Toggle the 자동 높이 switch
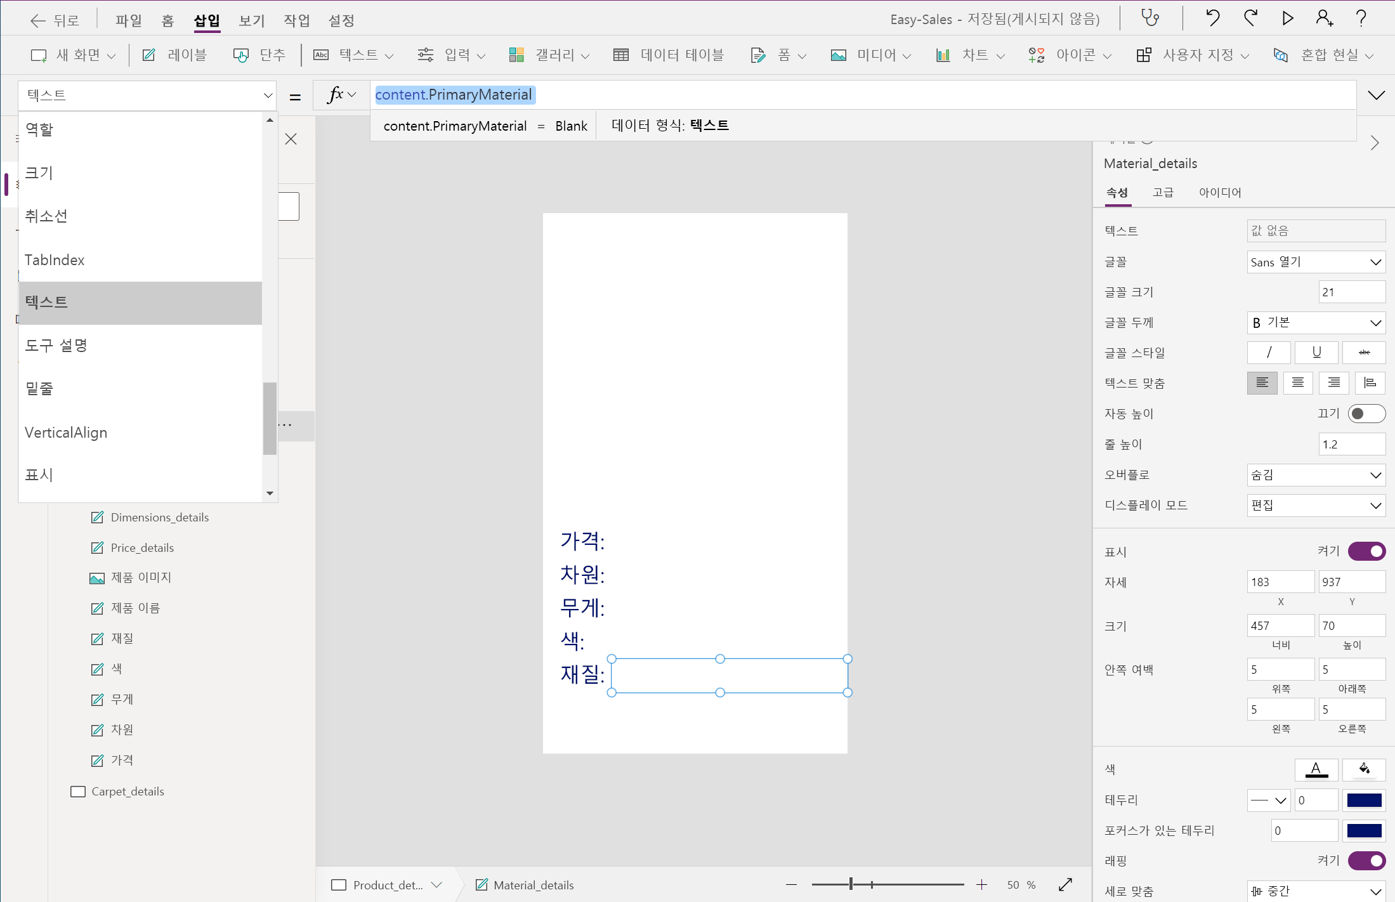This screenshot has width=1395, height=902. 1366,414
